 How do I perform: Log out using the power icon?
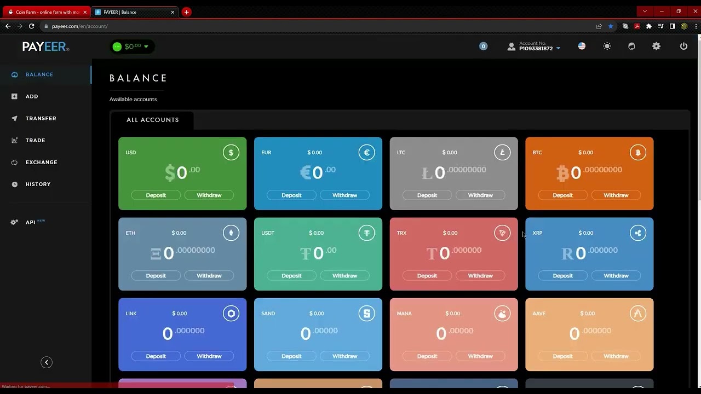683,47
